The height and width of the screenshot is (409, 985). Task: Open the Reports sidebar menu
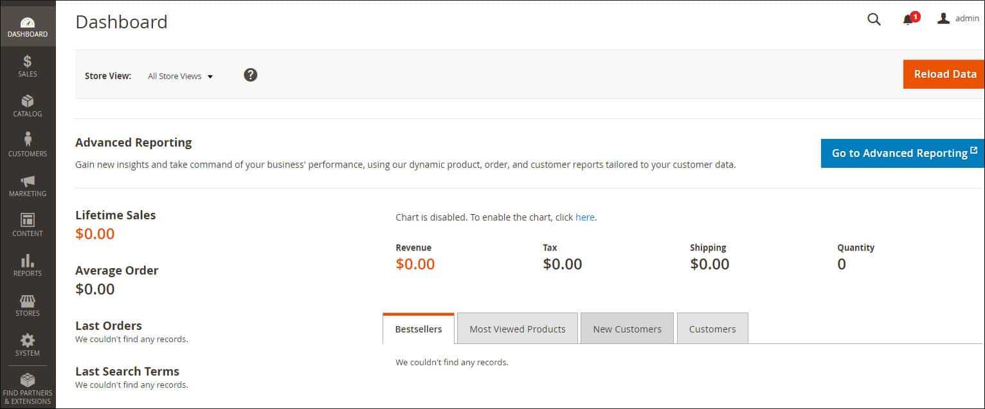pos(28,266)
